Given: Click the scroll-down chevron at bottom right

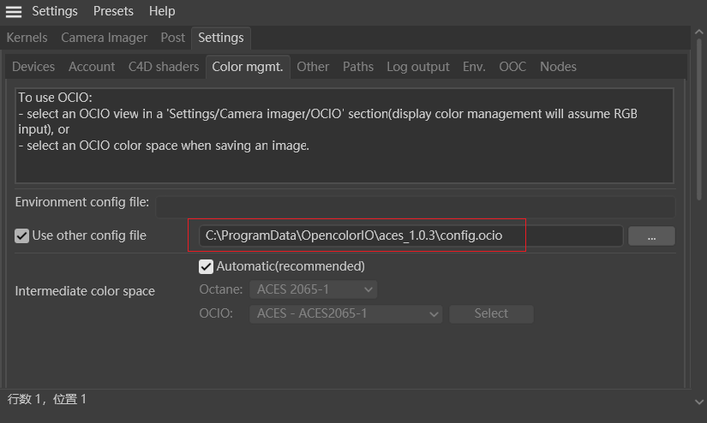Looking at the screenshot, I should pyautogui.click(x=698, y=401).
